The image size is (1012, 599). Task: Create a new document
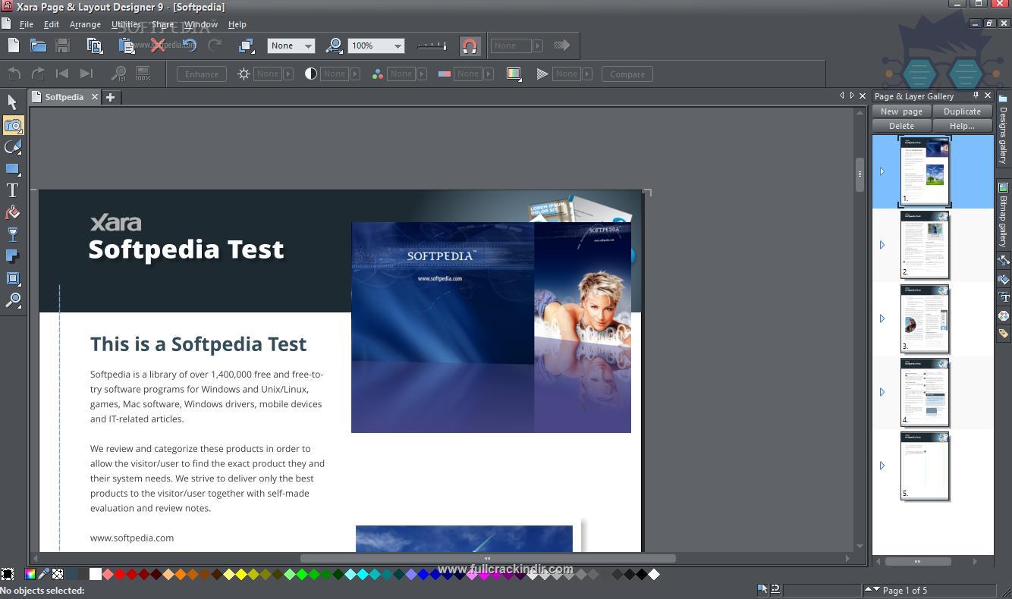[x=14, y=45]
